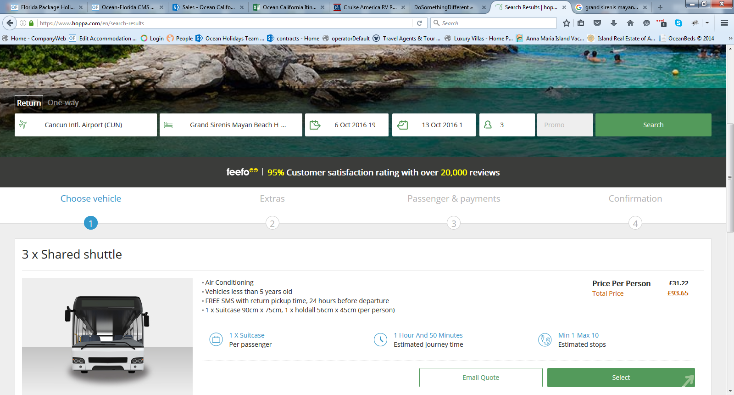The height and width of the screenshot is (395, 734).
Task: Switch to Ocean California Itin... tab
Action: click(289, 7)
